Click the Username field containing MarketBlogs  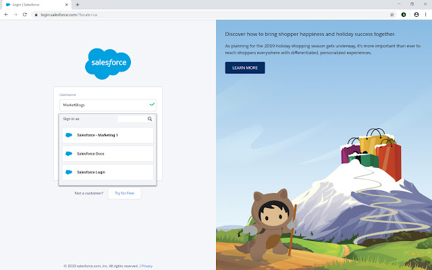pyautogui.click(x=108, y=105)
